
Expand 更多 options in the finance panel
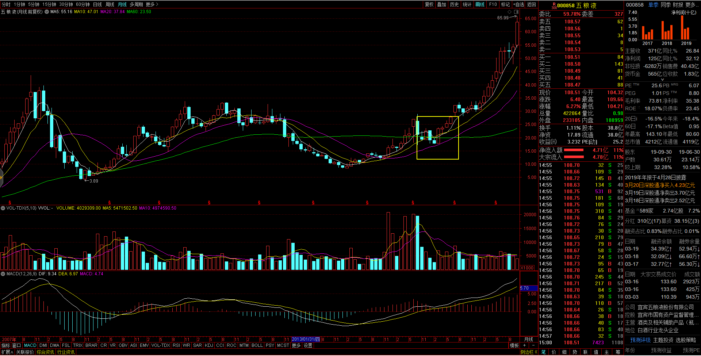pos(692,5)
